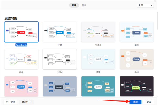This screenshot has height=106, width=158.
Task: Choose the 经典 template thumbnail
Action: 60,32
